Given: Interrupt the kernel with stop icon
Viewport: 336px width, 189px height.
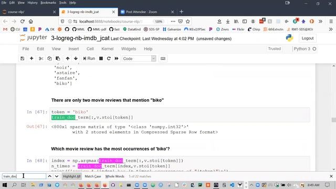Looking at the screenshot, I should click(101, 58).
